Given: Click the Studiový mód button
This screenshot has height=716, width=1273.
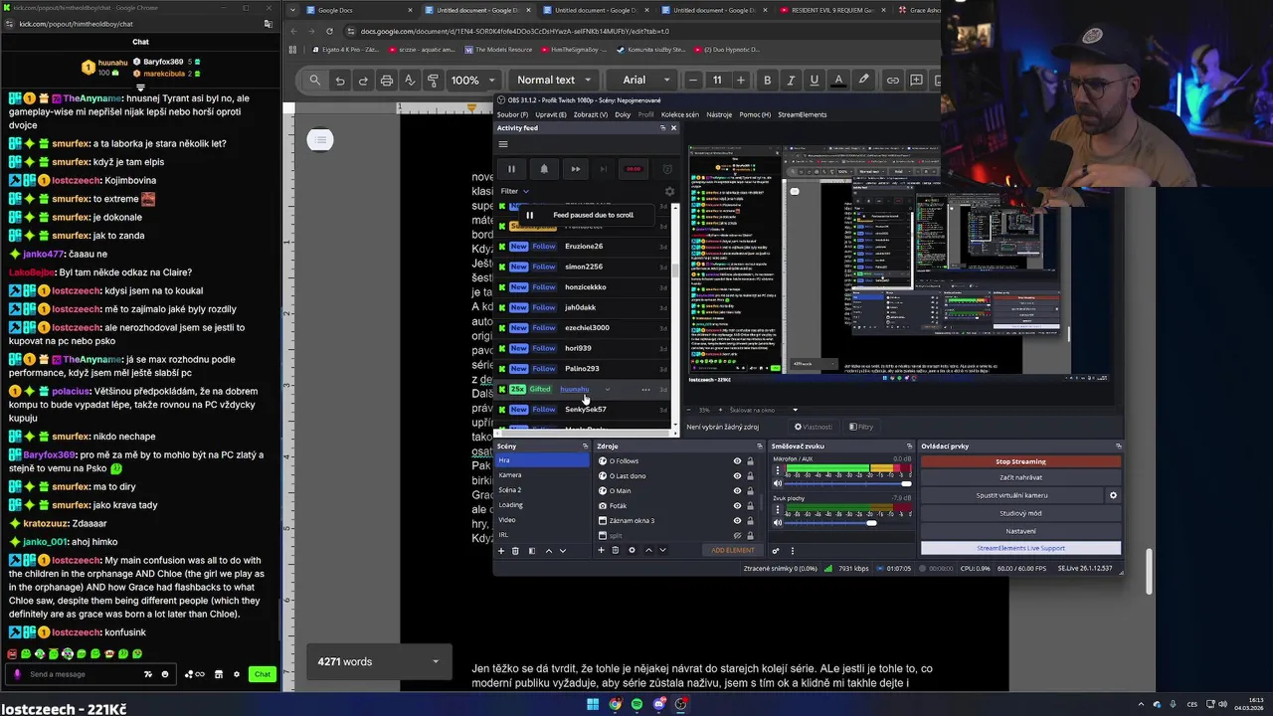Looking at the screenshot, I should 1020,513.
